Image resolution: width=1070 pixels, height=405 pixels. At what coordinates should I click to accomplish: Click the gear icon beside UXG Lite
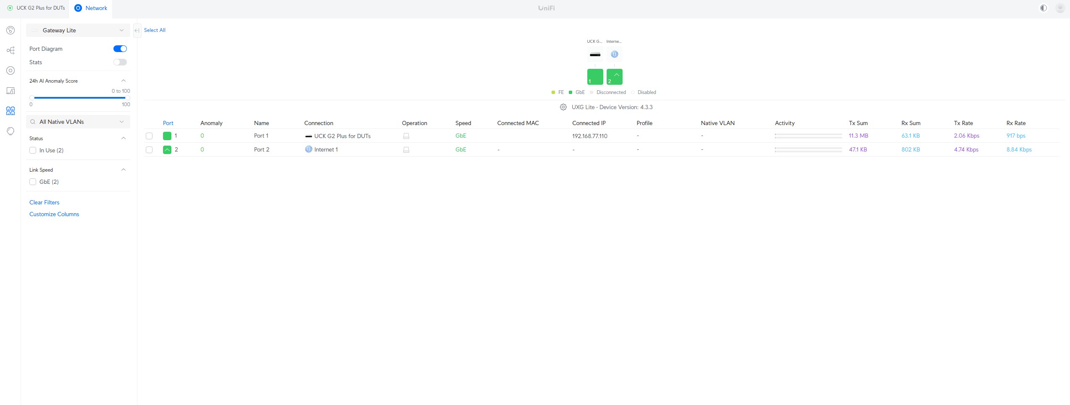tap(563, 107)
